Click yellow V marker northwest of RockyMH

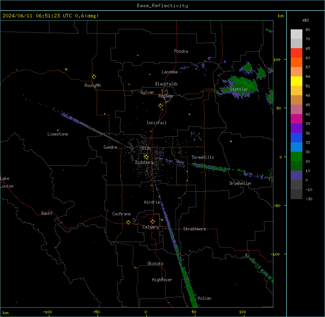(x=66, y=69)
